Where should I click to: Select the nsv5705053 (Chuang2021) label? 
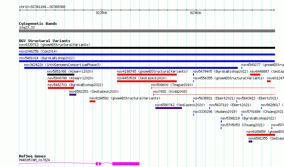pyautogui.click(x=243, y=125)
